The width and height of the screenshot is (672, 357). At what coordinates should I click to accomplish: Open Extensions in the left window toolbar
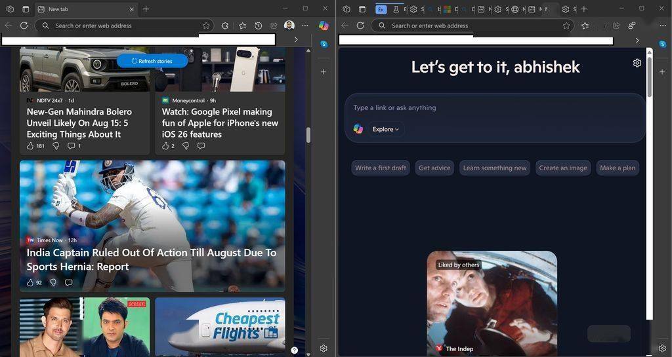224,26
